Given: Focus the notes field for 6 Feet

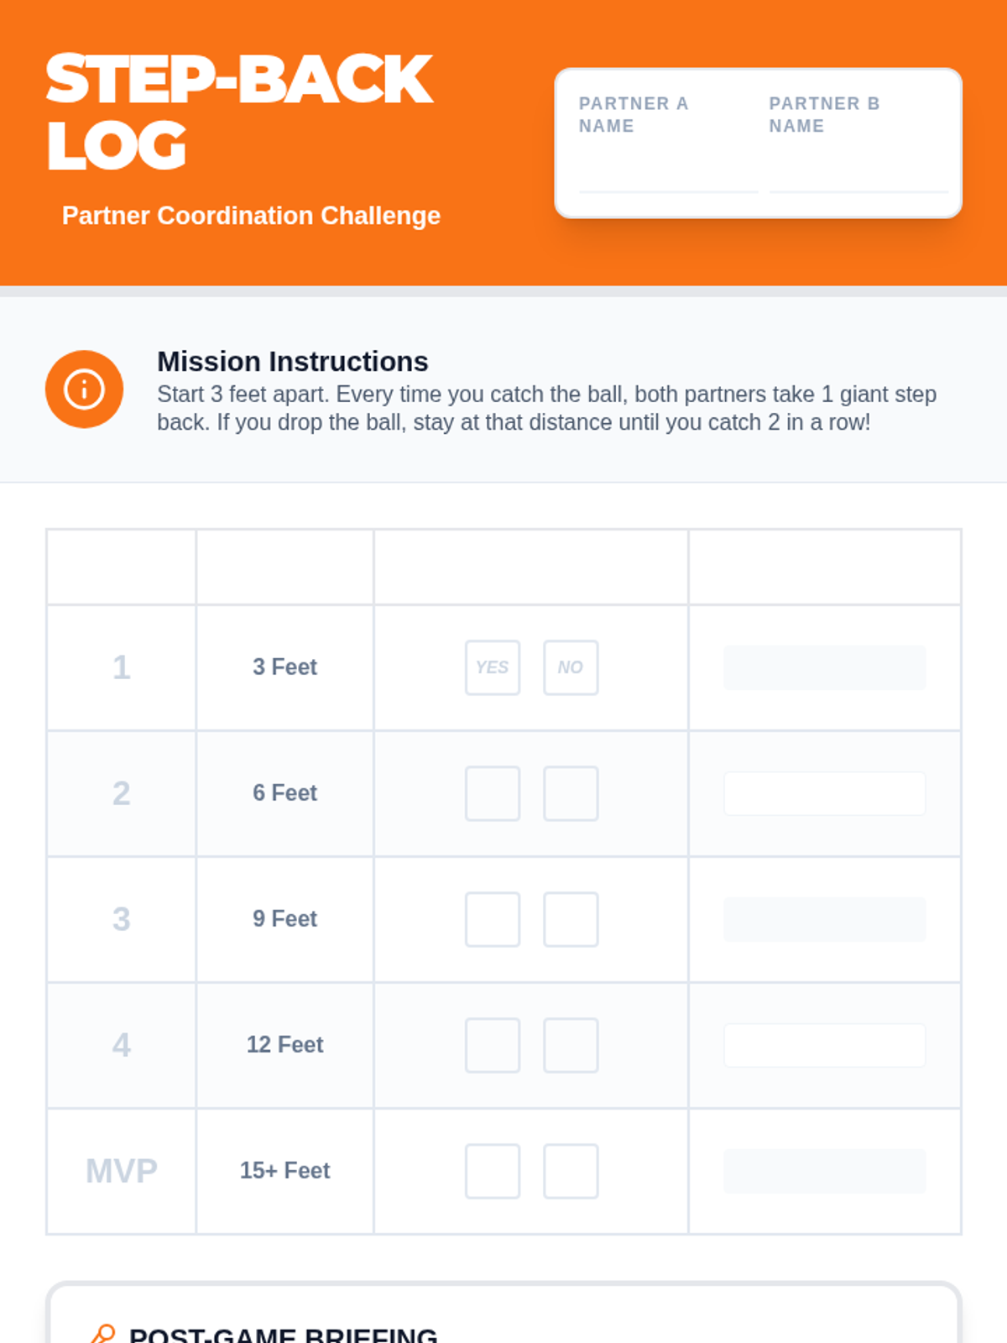Looking at the screenshot, I should pos(825,793).
